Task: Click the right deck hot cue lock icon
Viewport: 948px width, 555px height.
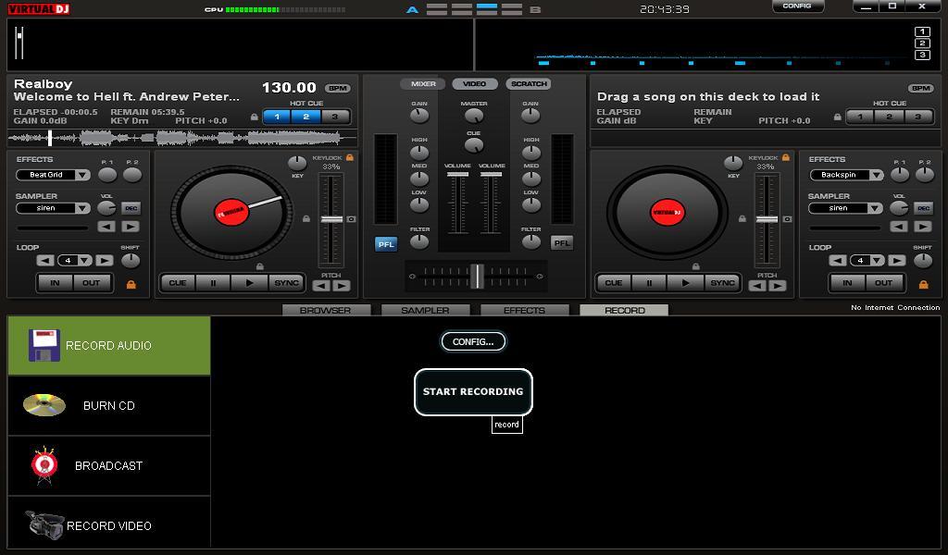Action: click(x=837, y=117)
